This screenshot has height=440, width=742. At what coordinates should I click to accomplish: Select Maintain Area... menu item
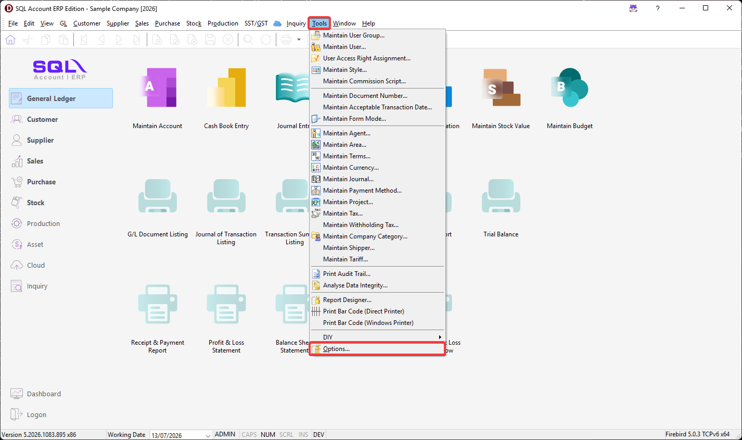tap(377, 145)
